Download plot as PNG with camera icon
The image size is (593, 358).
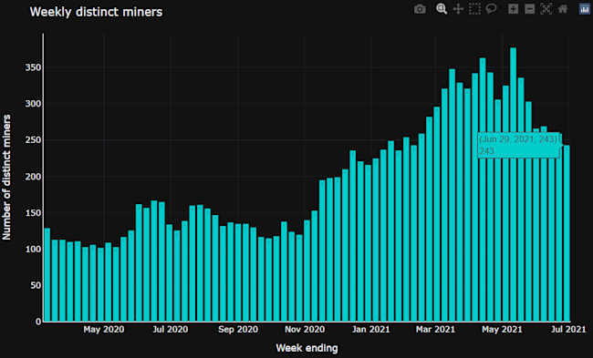point(420,9)
